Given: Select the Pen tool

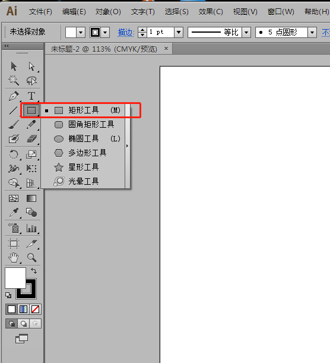Looking at the screenshot, I should pos(14,96).
